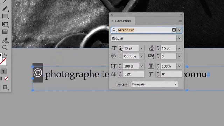The width and height of the screenshot is (224, 126).
Task: Select the Rectangle tool
Action: point(5,16)
